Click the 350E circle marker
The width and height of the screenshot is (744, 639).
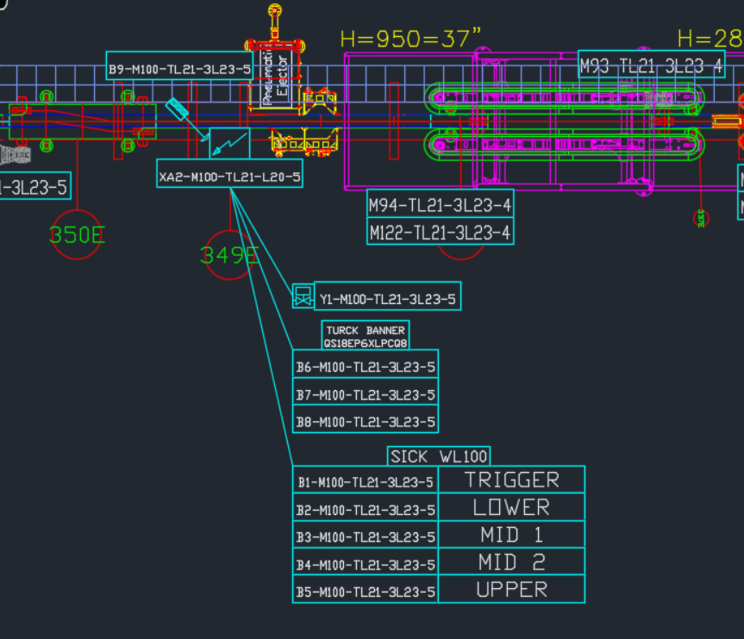(x=77, y=234)
